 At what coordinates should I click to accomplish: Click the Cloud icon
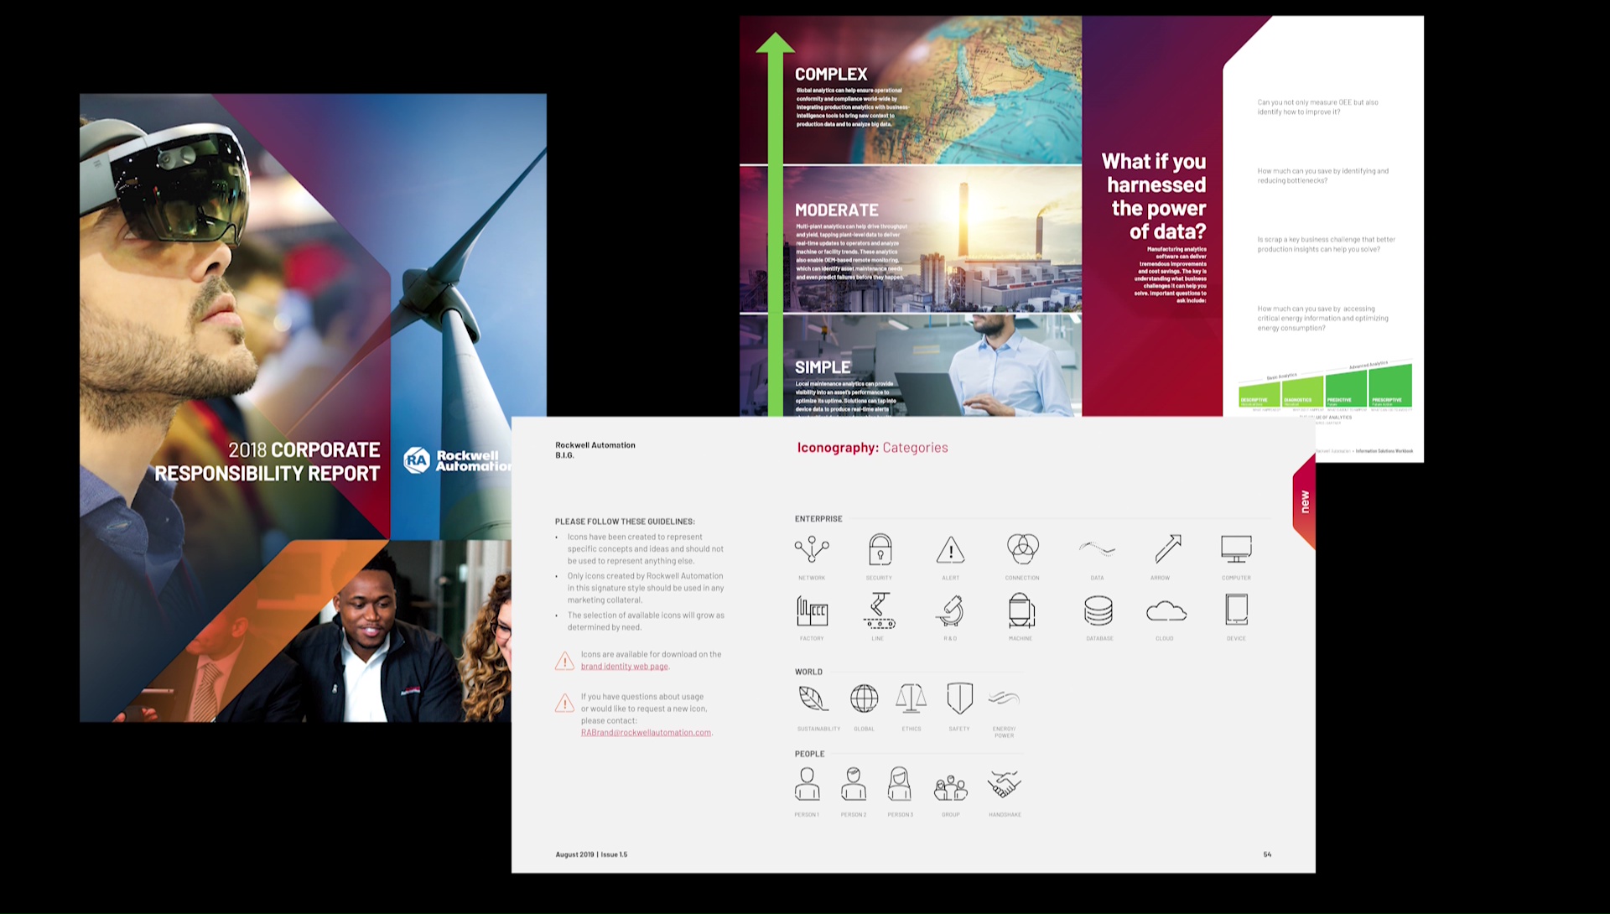tap(1166, 611)
